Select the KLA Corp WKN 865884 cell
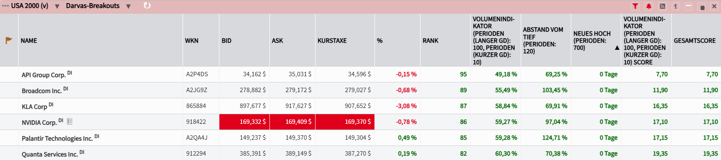This screenshot has width=721, height=160. click(x=201, y=106)
